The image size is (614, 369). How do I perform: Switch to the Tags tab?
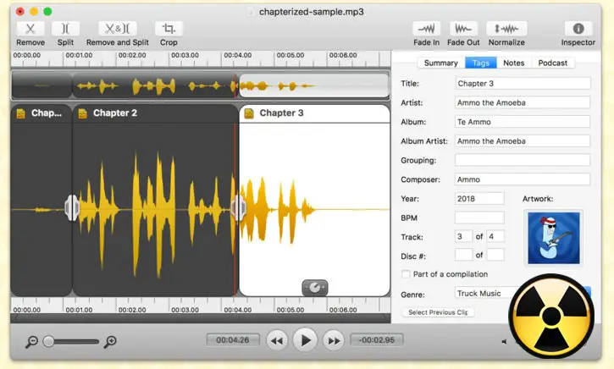coord(481,63)
